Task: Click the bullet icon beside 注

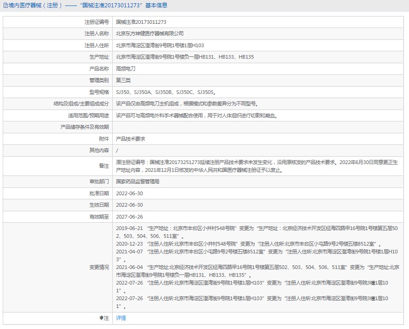Action: click(102, 318)
